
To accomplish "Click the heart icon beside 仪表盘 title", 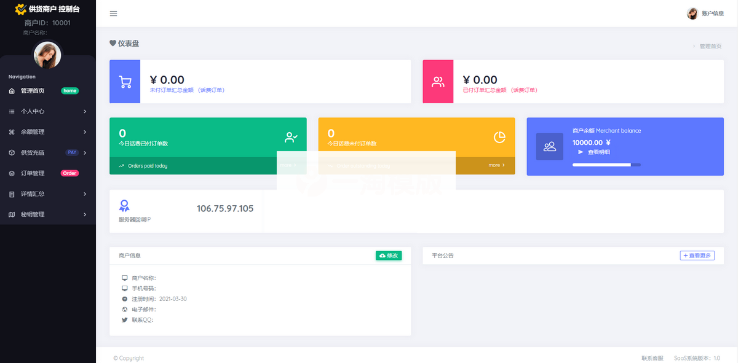I will click(113, 44).
